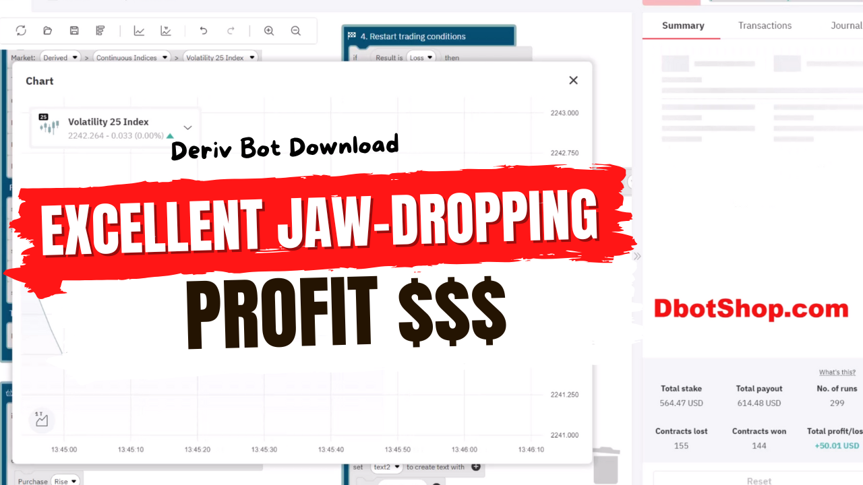Select the Summary tab
This screenshot has height=485, width=863.
[x=683, y=26]
